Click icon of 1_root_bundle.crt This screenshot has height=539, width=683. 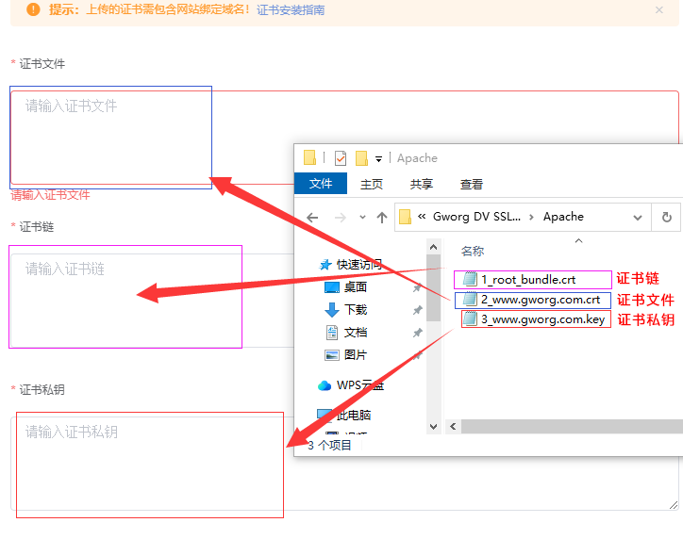pyautogui.click(x=470, y=279)
